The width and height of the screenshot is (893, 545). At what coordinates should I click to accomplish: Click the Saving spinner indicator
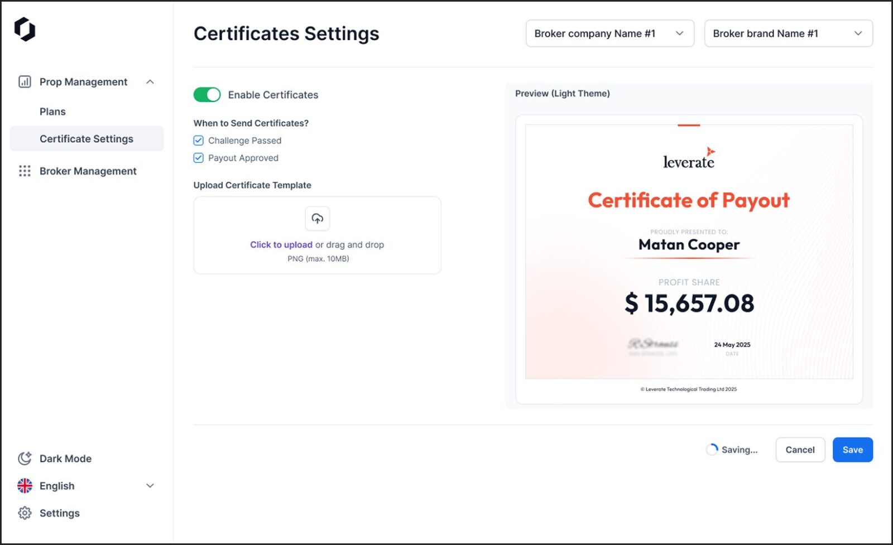[x=712, y=450]
